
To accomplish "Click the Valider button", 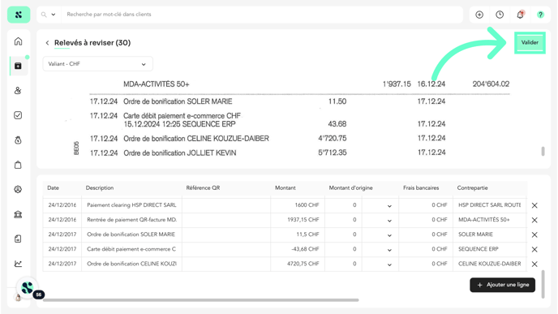I will 530,43.
